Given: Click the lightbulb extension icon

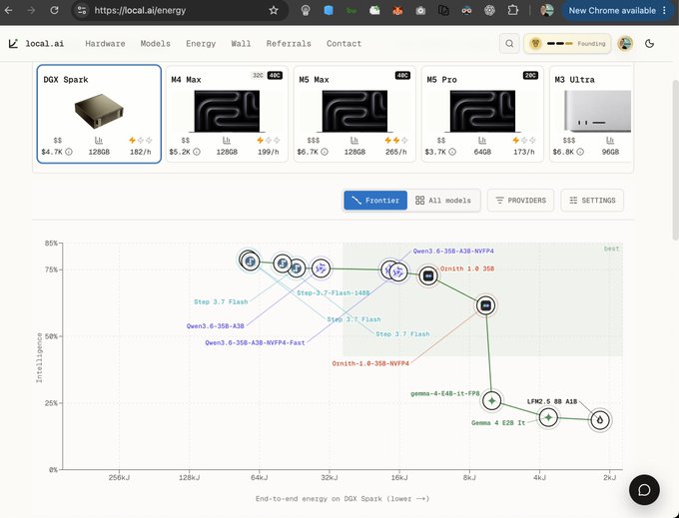Looking at the screenshot, I should point(306,10).
